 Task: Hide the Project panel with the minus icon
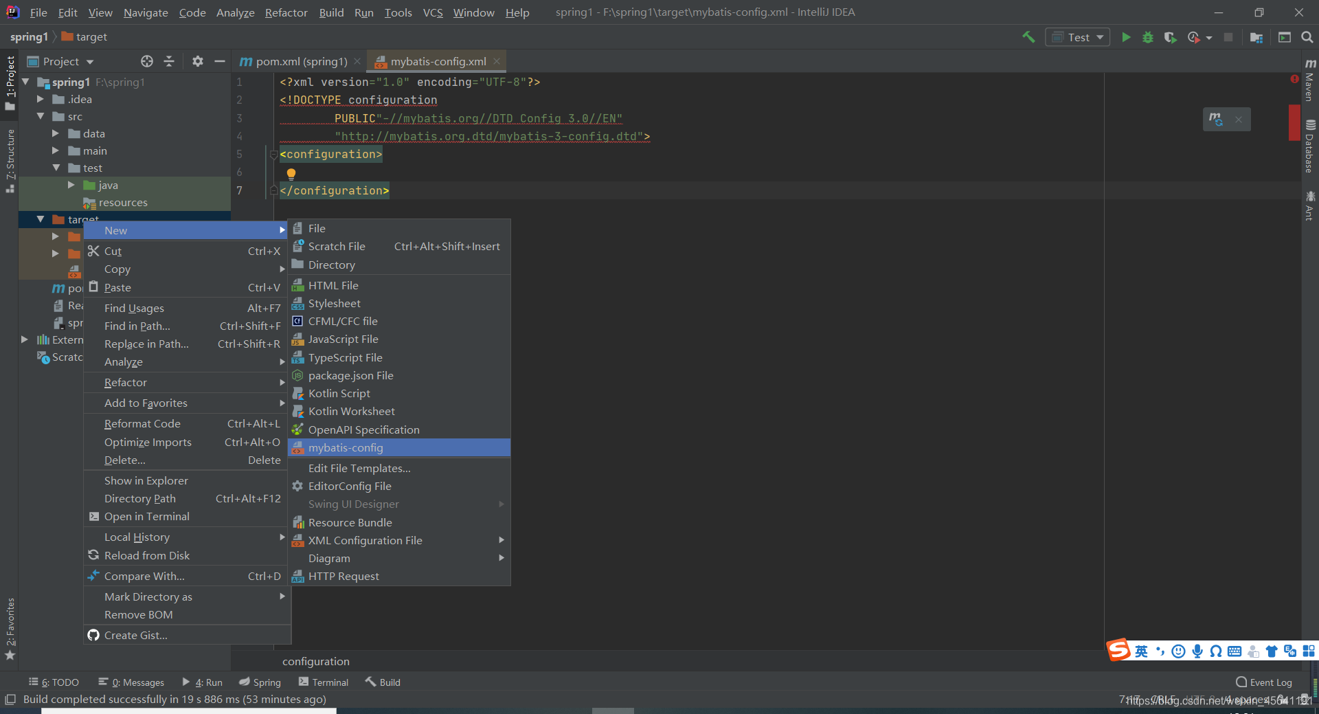(x=220, y=61)
